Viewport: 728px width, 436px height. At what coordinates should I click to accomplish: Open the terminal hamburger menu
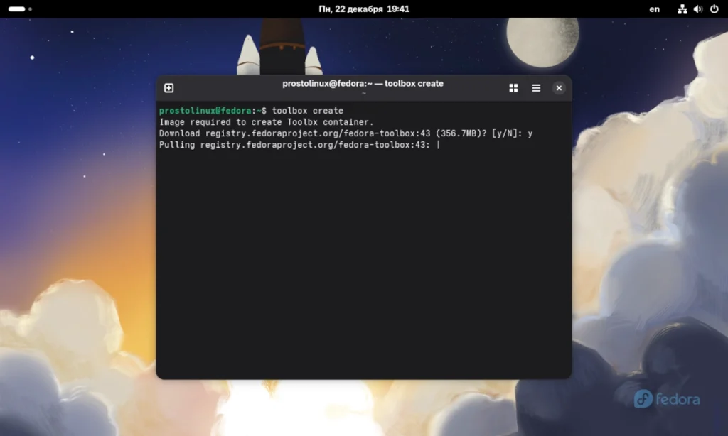[536, 88]
